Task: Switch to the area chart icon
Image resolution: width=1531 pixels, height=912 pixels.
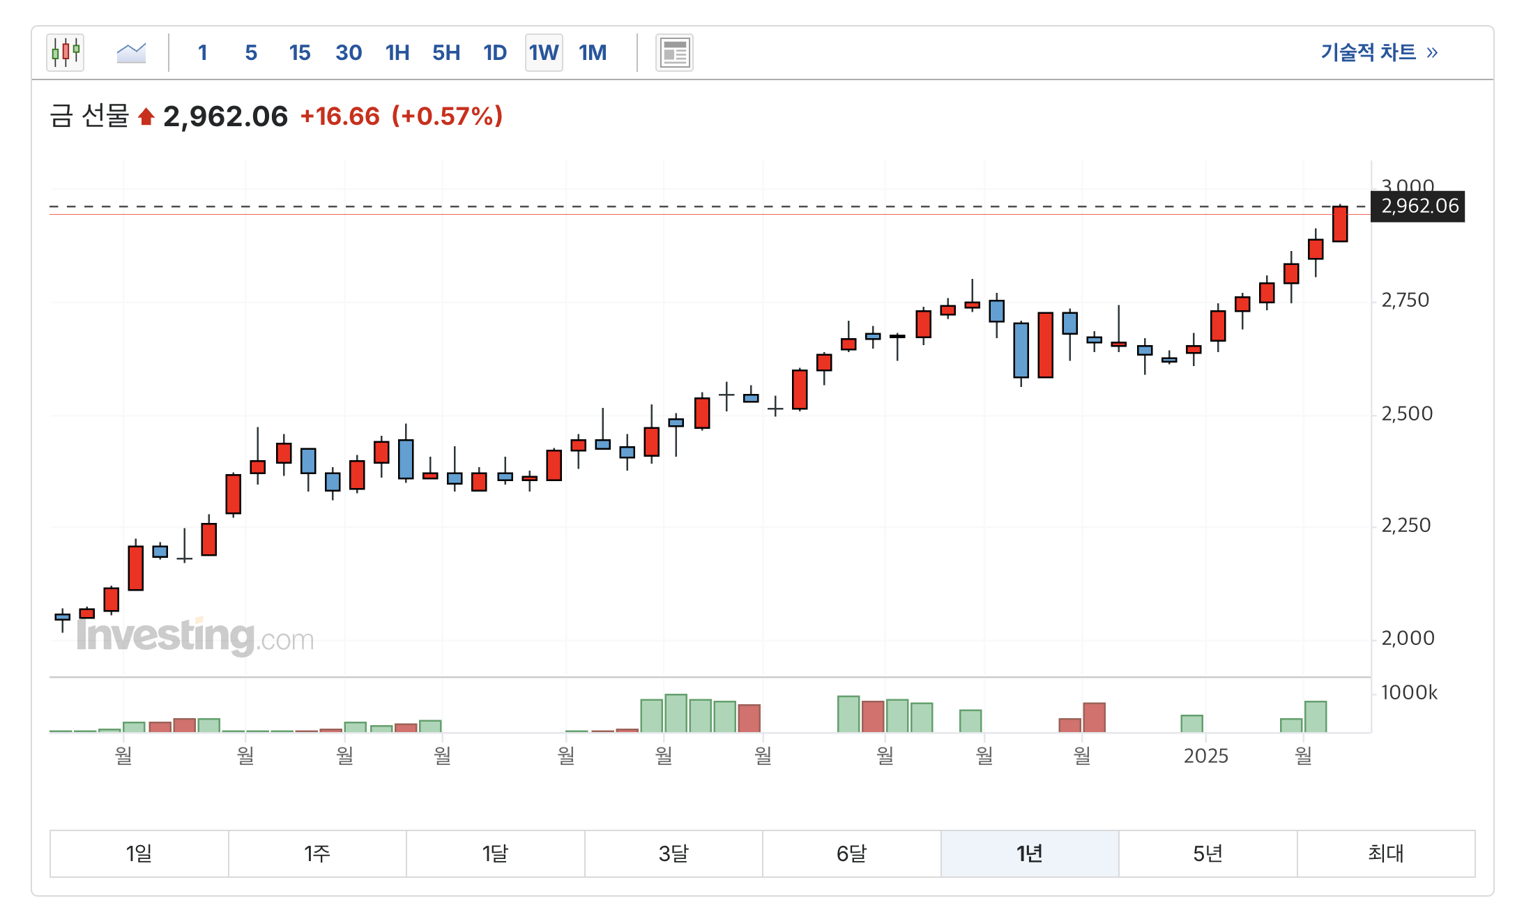Action: (x=131, y=52)
